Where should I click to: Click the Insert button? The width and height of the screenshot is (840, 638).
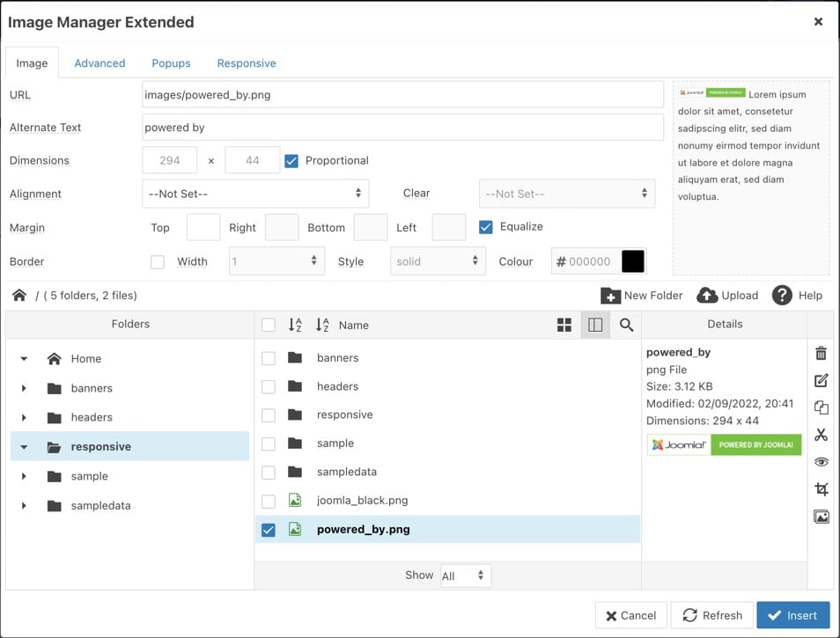[x=792, y=615]
